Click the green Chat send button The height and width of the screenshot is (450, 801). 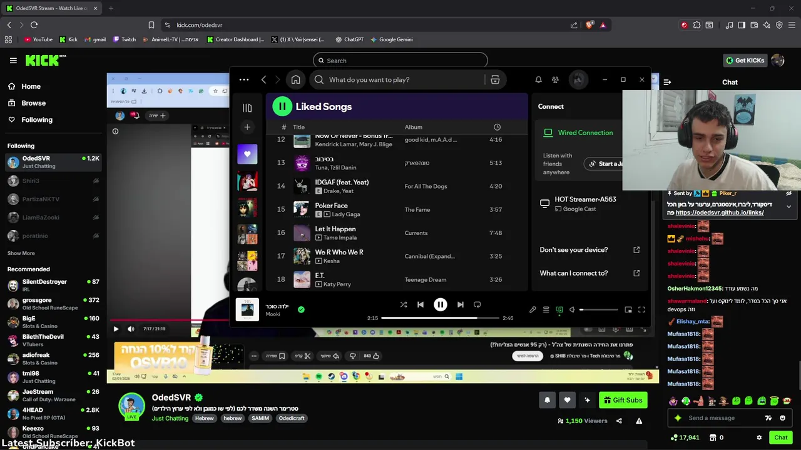click(x=781, y=437)
